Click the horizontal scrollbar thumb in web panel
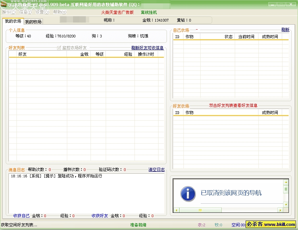Image resolution: width=298 pixels, height=230 pixels. [x=200, y=210]
